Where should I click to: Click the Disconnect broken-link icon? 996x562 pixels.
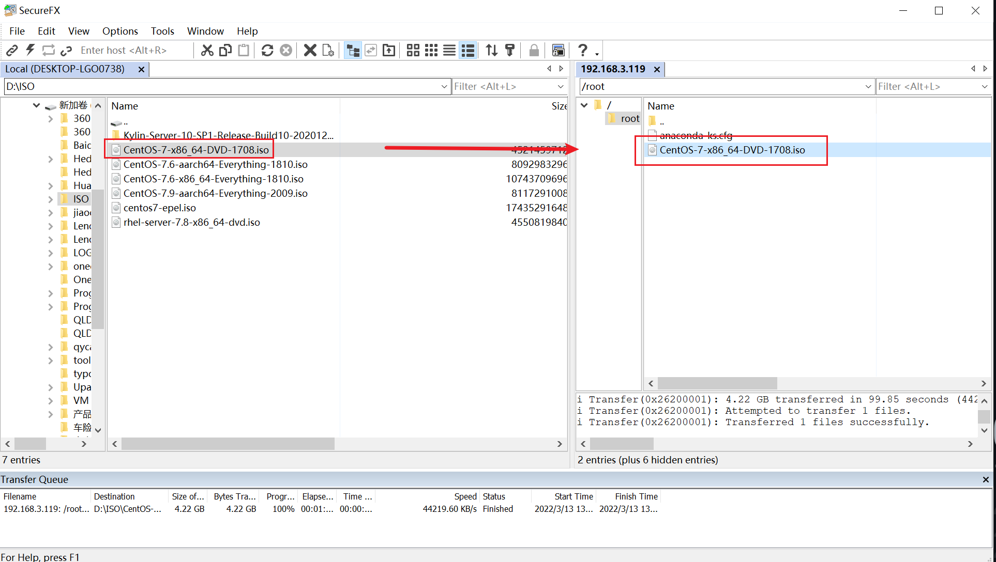pyautogui.click(x=66, y=50)
